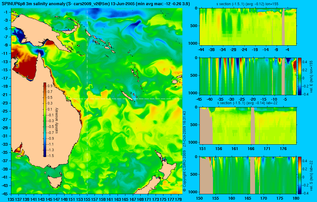Click the -44 label on top section axis
317x202 pixels.
(x=201, y=50)
